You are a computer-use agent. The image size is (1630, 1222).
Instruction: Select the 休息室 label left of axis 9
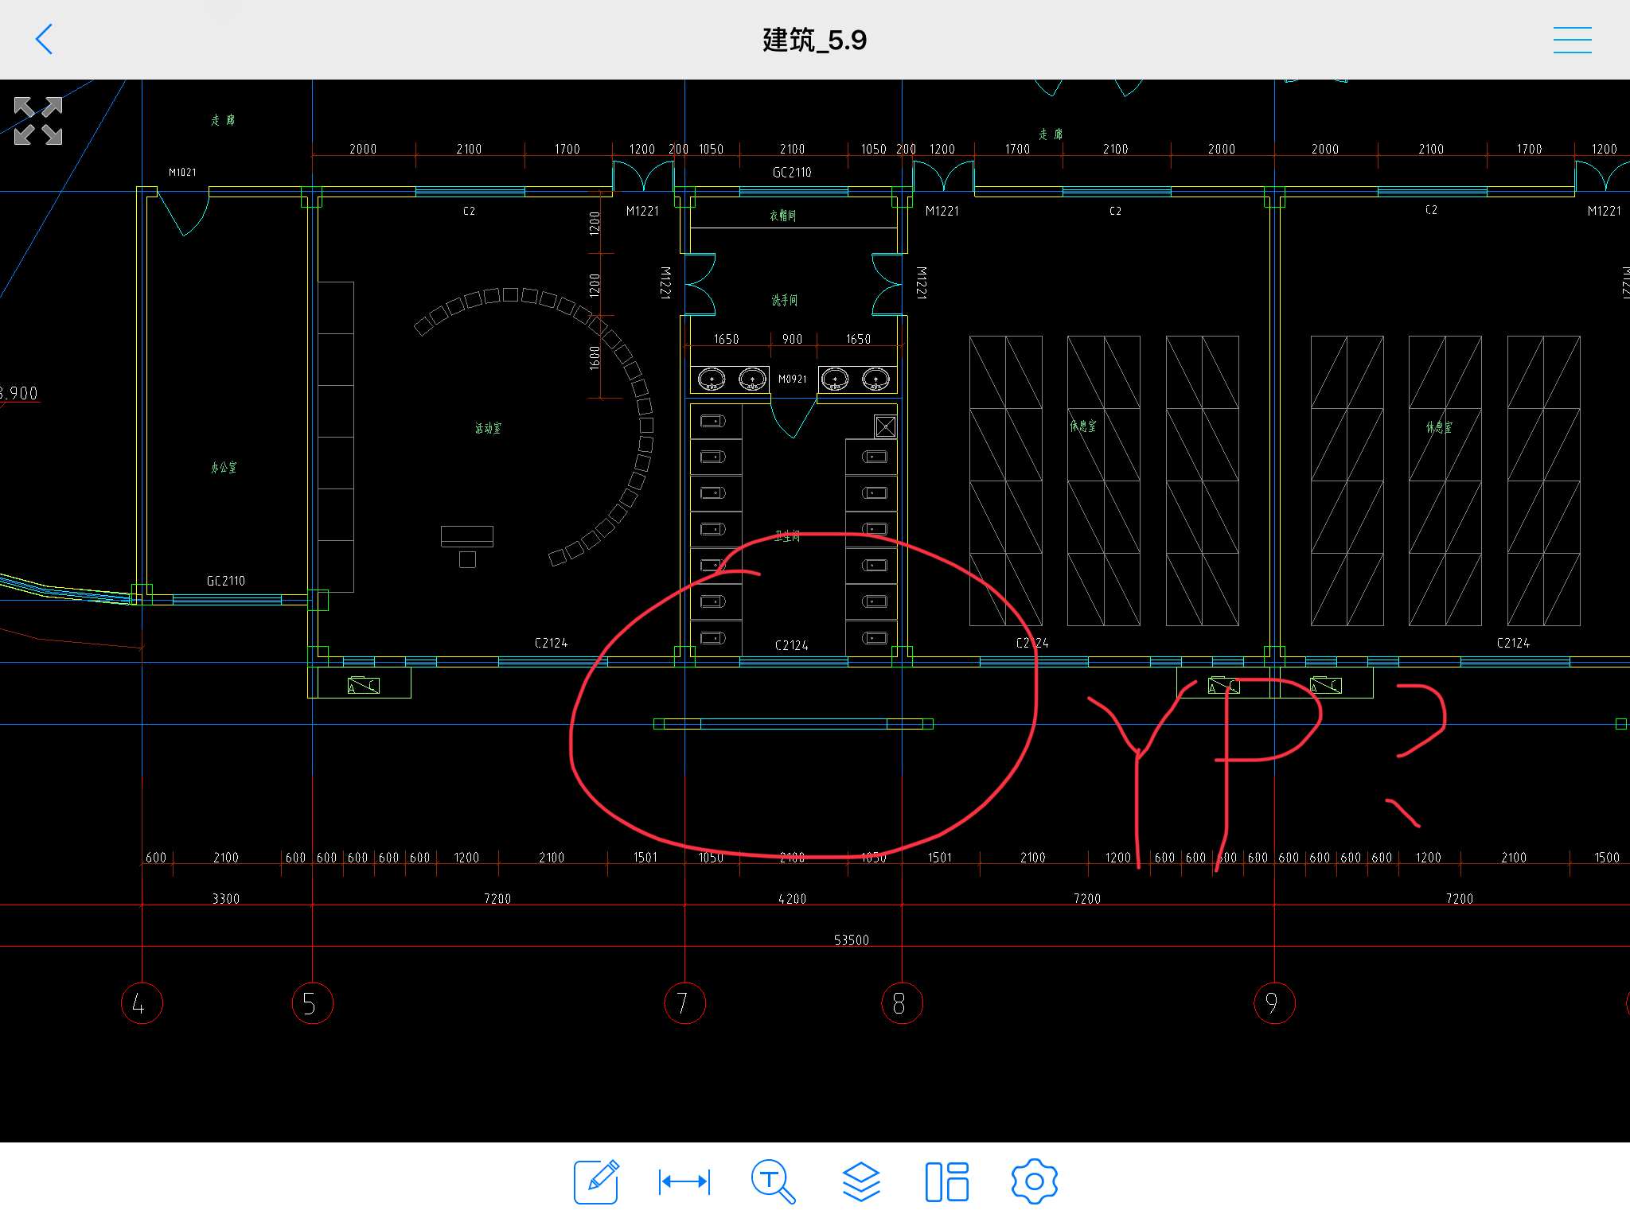click(x=1083, y=426)
